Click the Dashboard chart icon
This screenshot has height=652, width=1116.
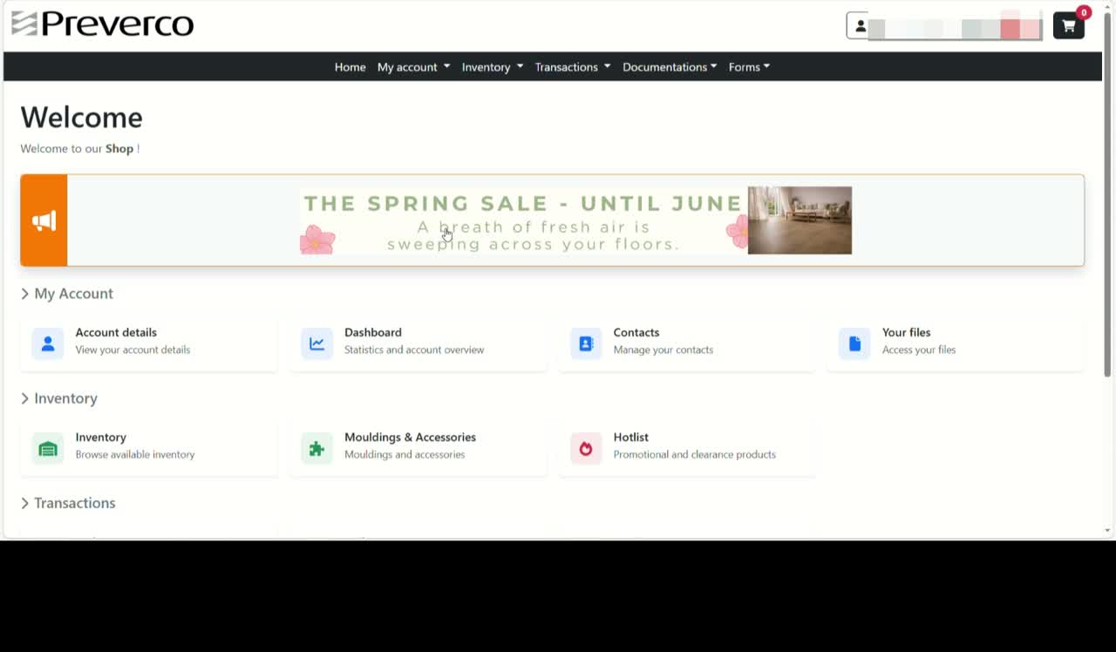click(316, 343)
